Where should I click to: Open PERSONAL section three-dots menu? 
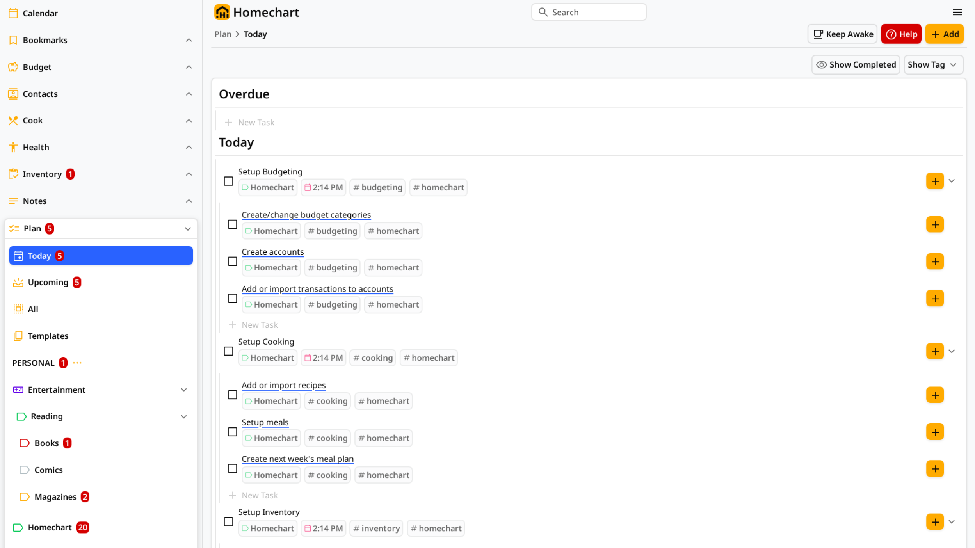tap(77, 363)
